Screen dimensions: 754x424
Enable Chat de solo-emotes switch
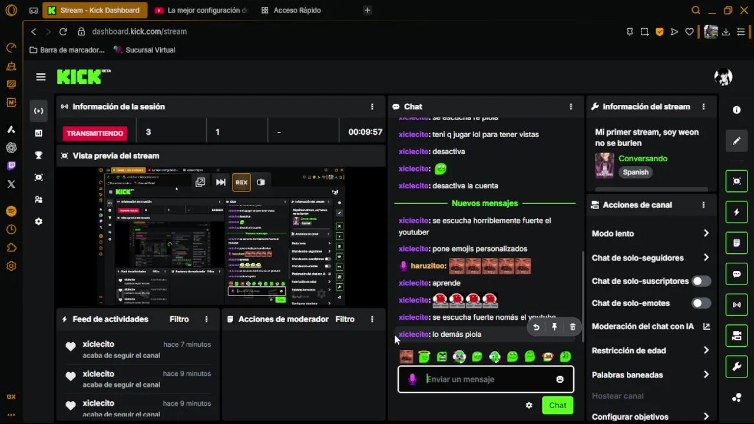(701, 303)
